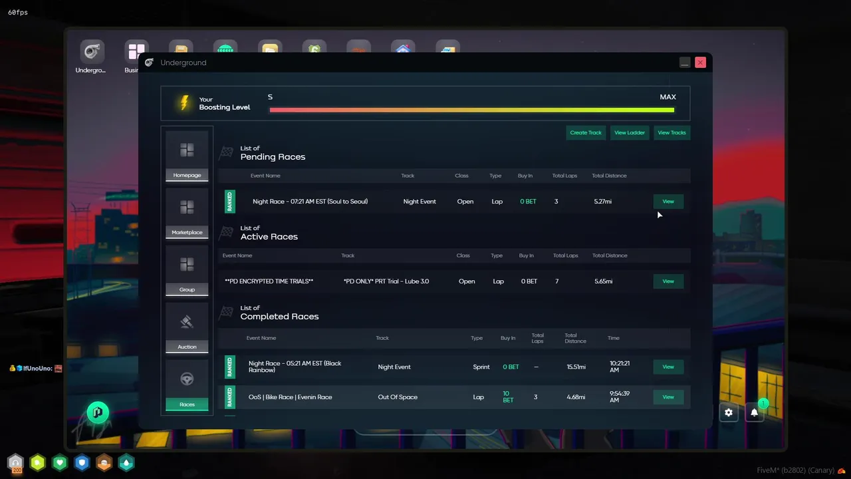Image resolution: width=851 pixels, height=479 pixels.
Task: Click the checkered flag beside Pending Races
Action: pos(227,152)
